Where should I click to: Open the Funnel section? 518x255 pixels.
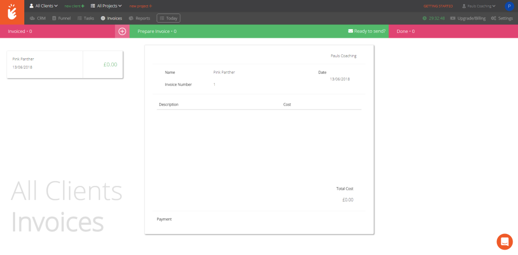[x=62, y=18]
